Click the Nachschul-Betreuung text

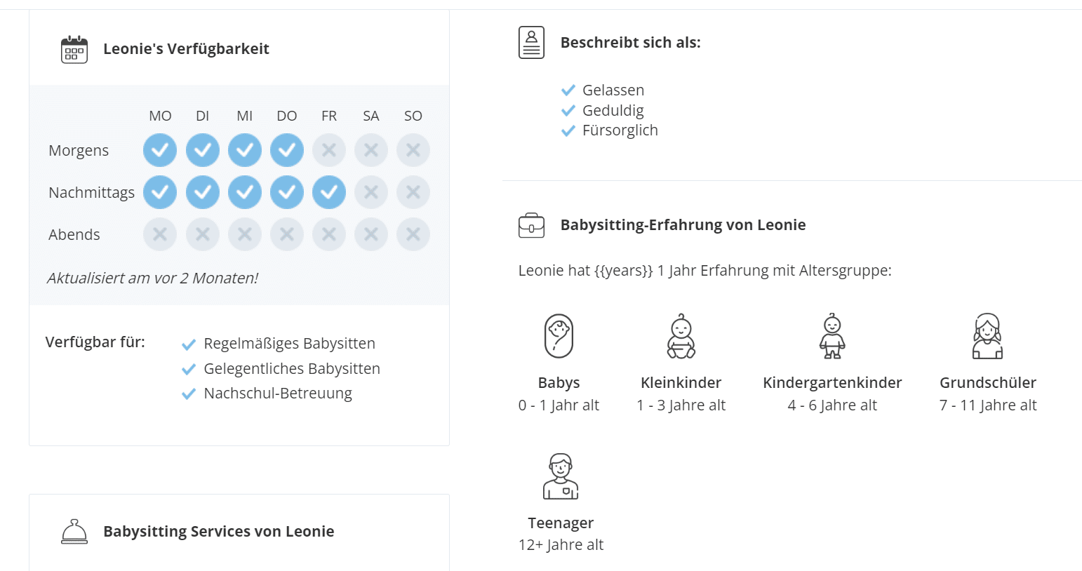tap(278, 394)
